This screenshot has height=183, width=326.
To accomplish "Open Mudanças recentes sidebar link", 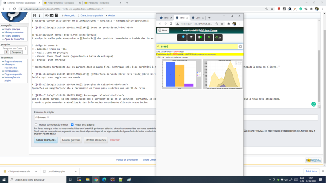I will pos(14,33).
